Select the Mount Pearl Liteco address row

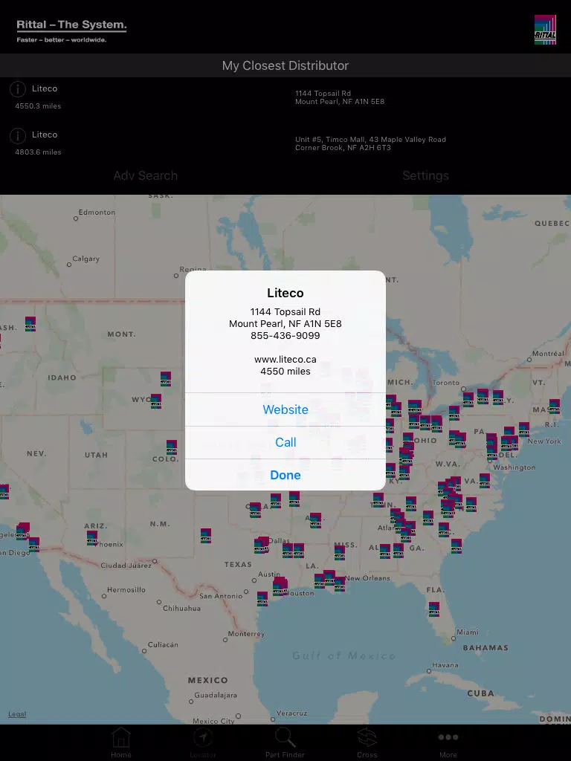click(x=340, y=97)
